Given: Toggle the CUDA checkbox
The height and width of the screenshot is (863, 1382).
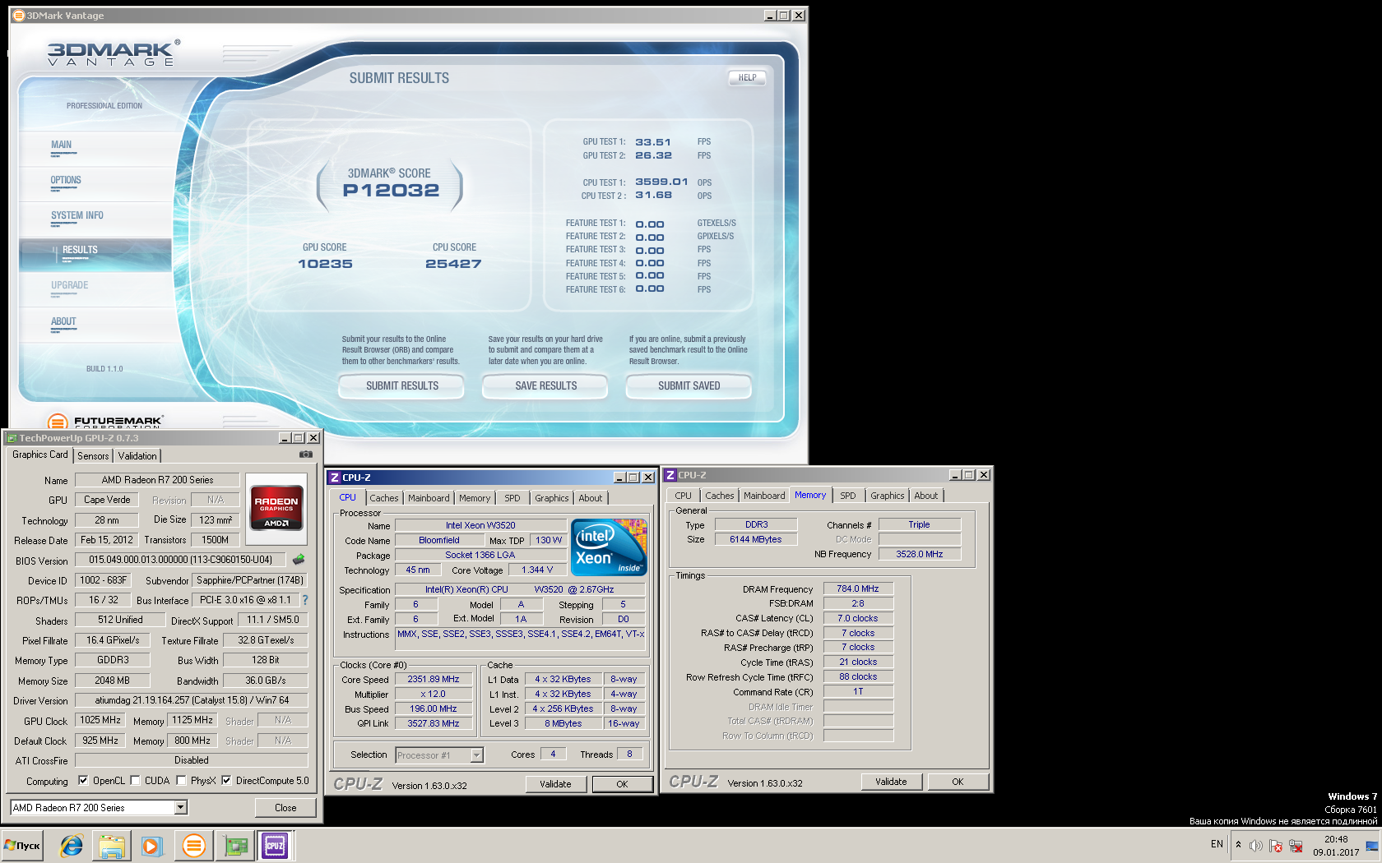Looking at the screenshot, I should tap(135, 781).
